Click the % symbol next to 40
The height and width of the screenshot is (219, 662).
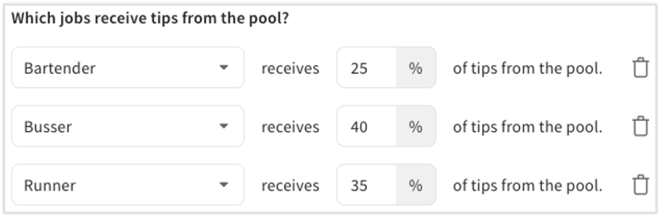416,127
